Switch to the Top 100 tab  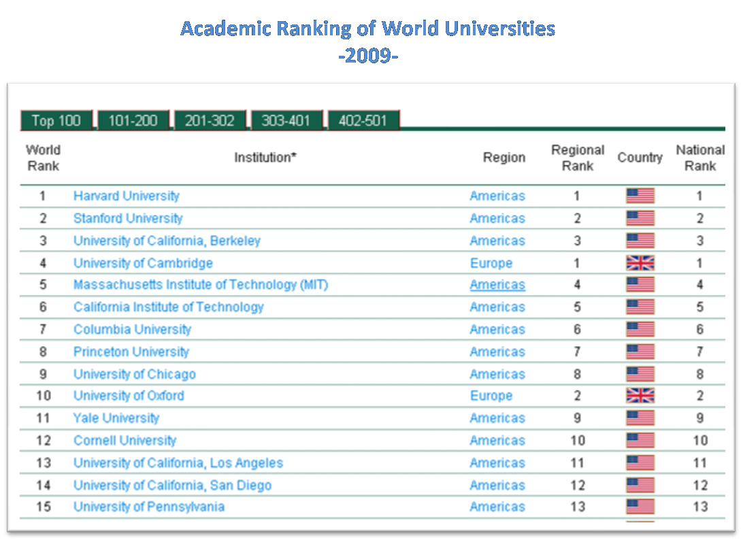pos(56,120)
